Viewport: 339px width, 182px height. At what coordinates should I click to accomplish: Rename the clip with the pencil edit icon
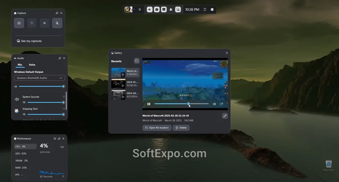coord(225,116)
